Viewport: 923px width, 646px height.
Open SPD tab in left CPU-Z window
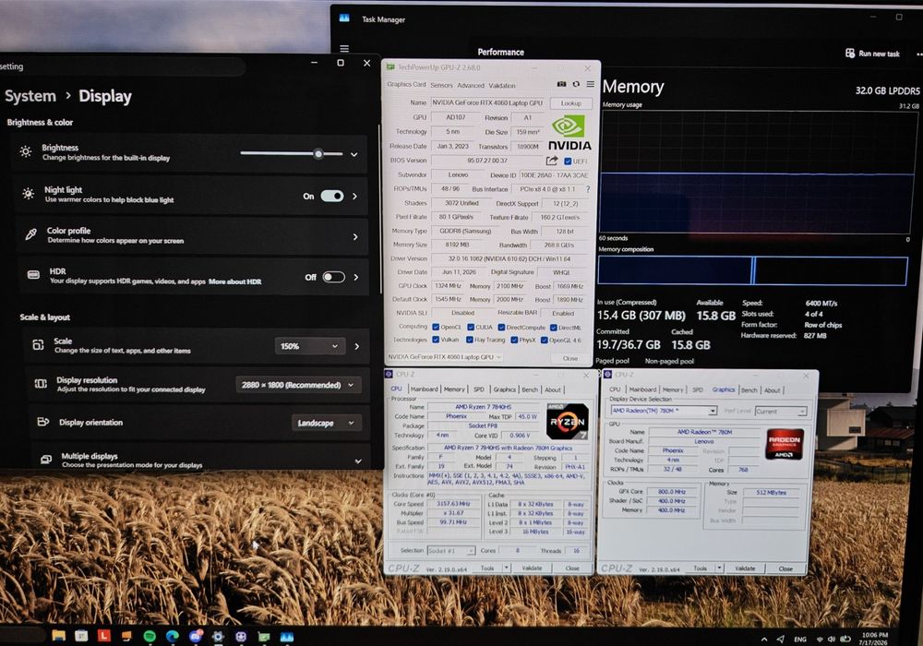[478, 389]
